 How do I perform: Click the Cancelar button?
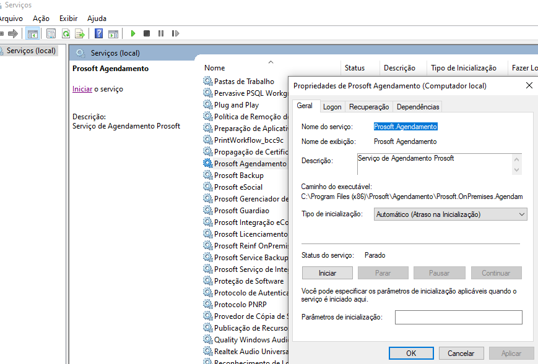click(461, 353)
